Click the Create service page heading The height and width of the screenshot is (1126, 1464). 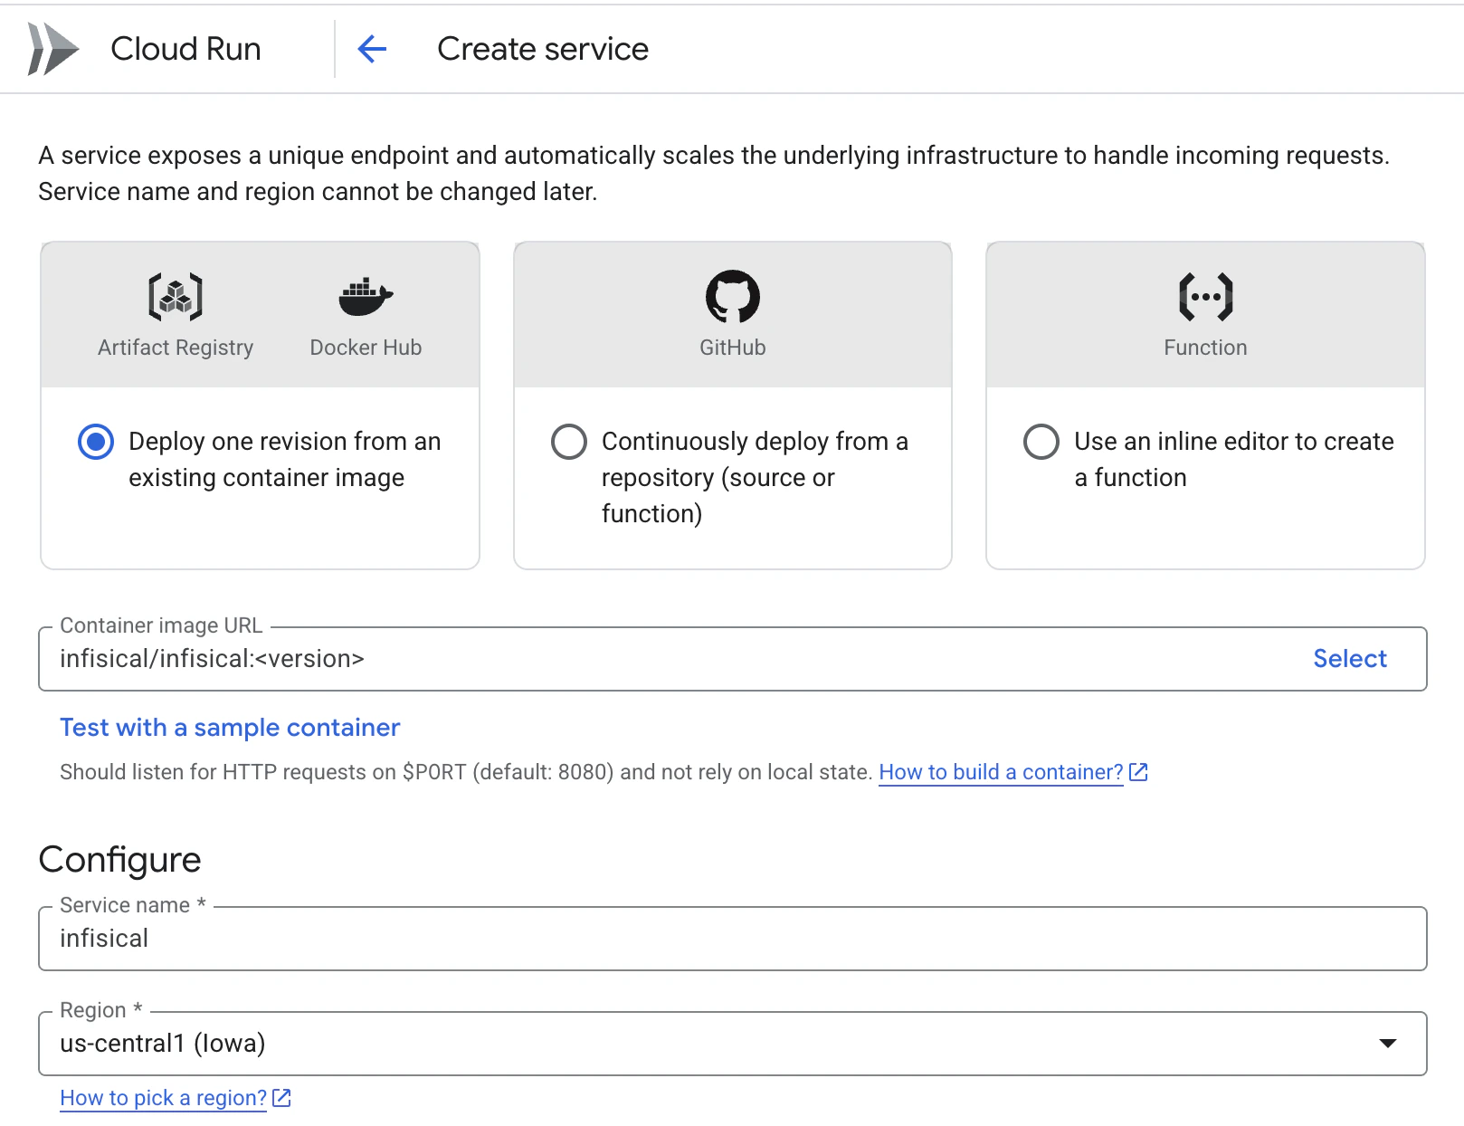coord(543,49)
